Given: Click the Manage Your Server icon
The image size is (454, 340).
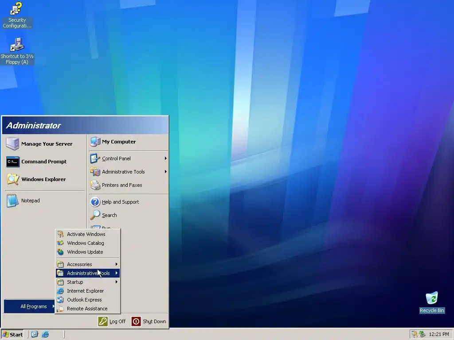Looking at the screenshot, I should [x=12, y=144].
